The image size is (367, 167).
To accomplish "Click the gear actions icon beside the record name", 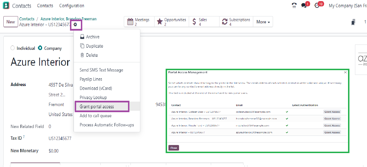I will 75,24.
